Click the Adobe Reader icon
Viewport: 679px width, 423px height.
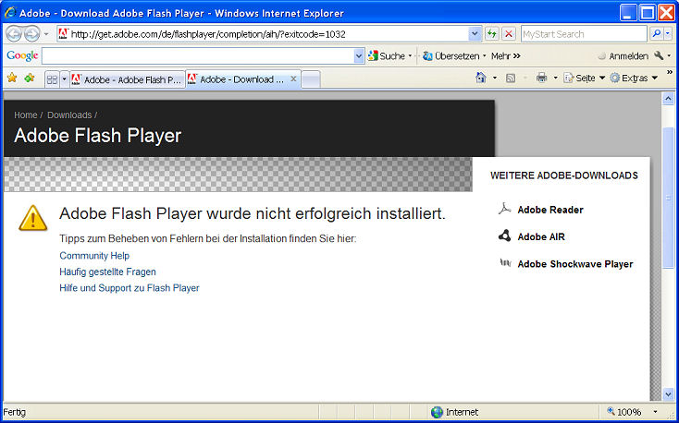click(504, 209)
